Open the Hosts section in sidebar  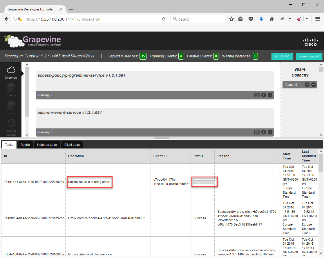click(x=11, y=108)
